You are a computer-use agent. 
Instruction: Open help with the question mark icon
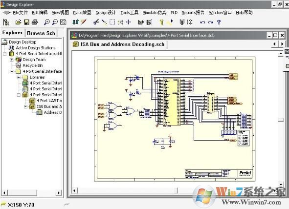tap(219, 22)
